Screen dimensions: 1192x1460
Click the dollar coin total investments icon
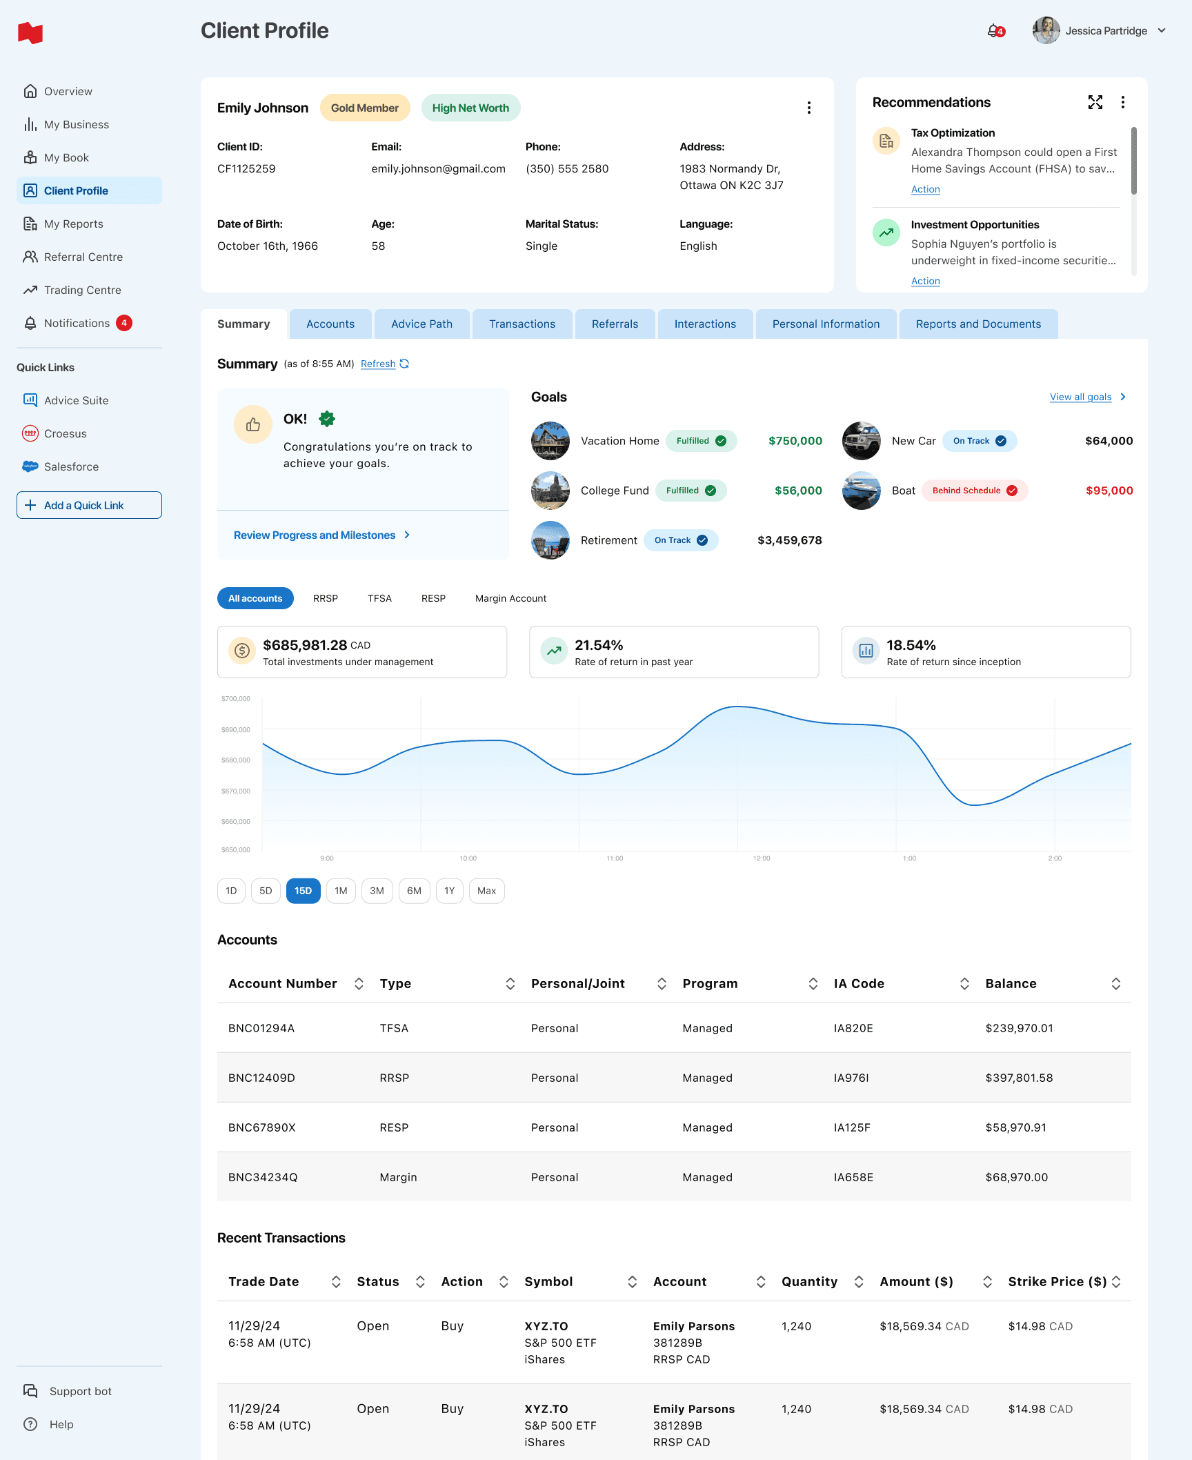coord(242,651)
